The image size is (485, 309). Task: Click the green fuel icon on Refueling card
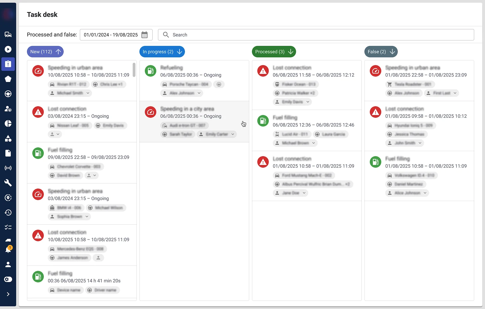click(151, 71)
